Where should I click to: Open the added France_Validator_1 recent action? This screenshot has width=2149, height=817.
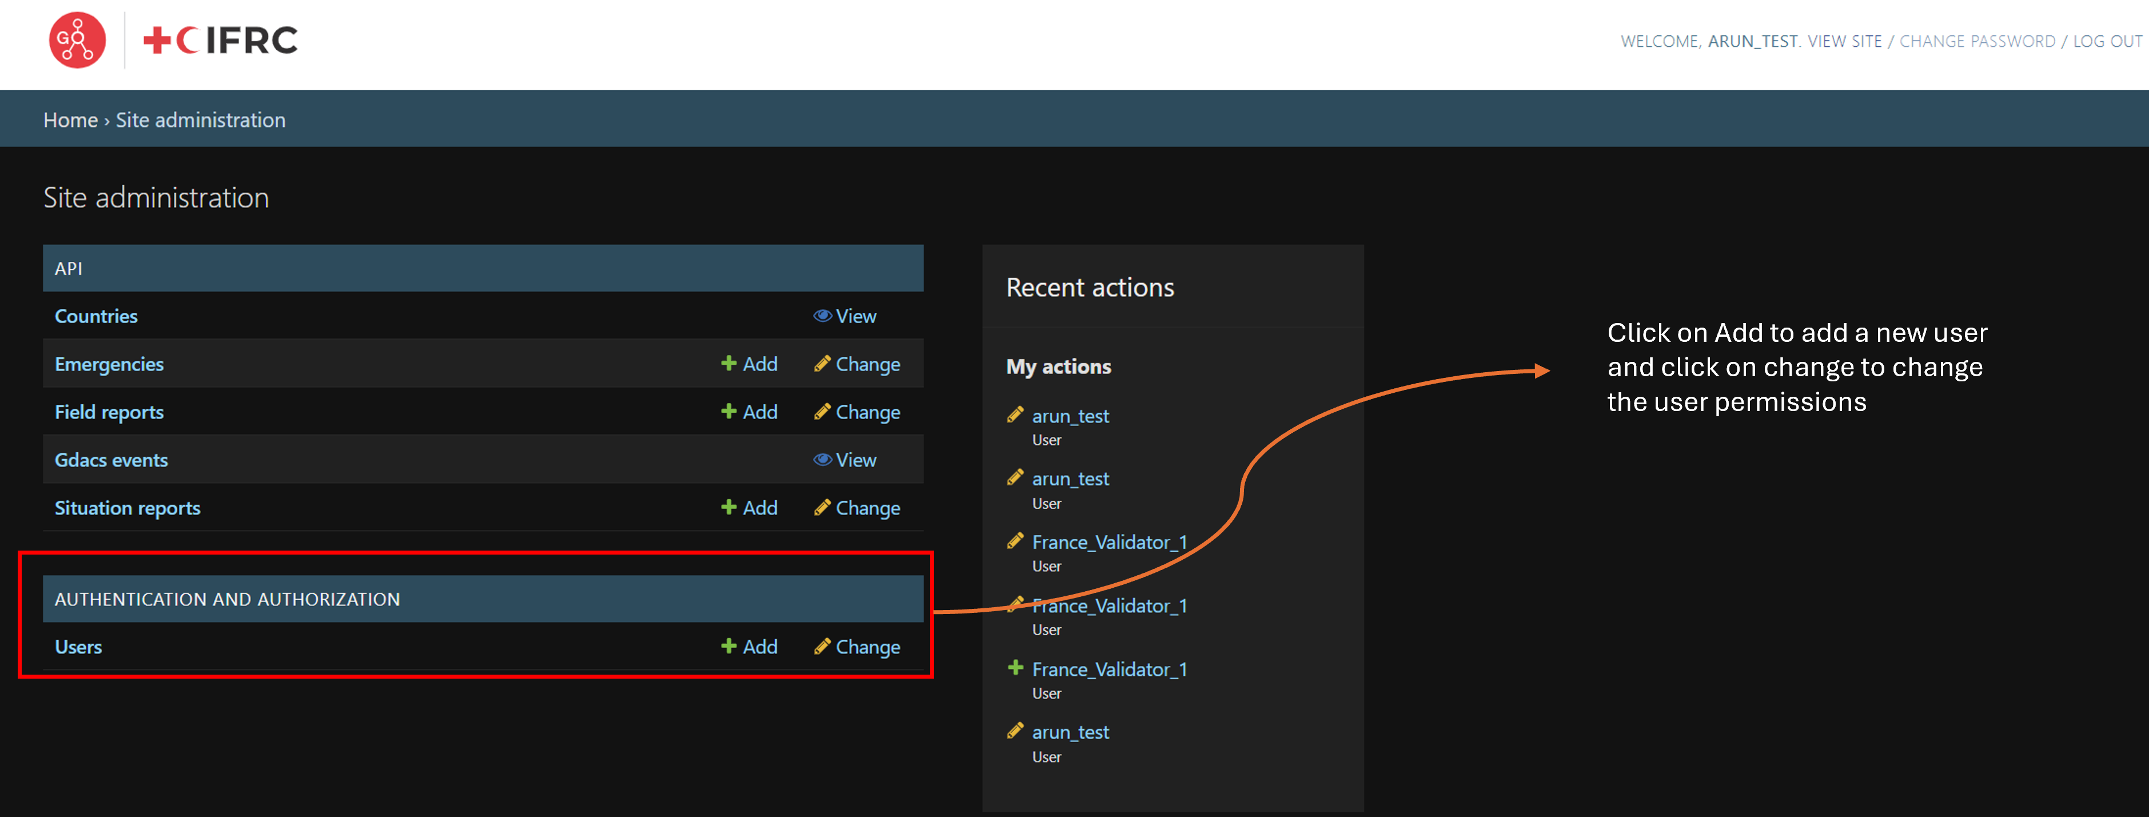tap(1109, 669)
